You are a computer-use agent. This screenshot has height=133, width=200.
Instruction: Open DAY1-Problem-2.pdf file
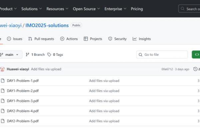pos(23,91)
